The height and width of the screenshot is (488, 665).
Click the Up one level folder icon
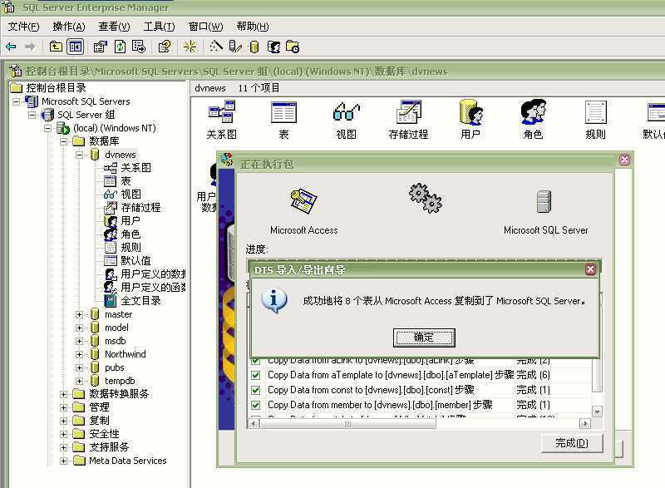coord(56,47)
